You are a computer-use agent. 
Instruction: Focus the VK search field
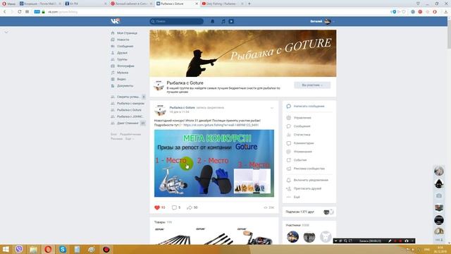[177, 21]
